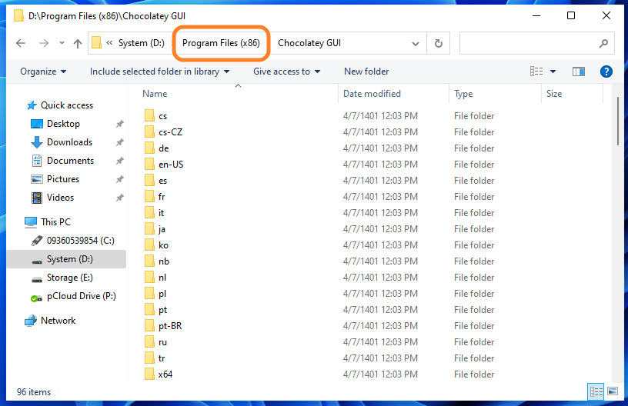Select Network in the navigation pane
The width and height of the screenshot is (628, 406).
(58, 321)
